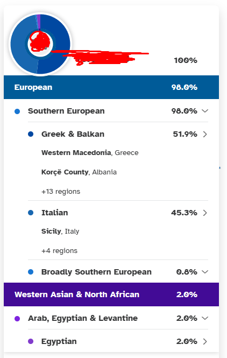Click the ancestry donut chart
This screenshot has height=358, width=227.
[40, 44]
